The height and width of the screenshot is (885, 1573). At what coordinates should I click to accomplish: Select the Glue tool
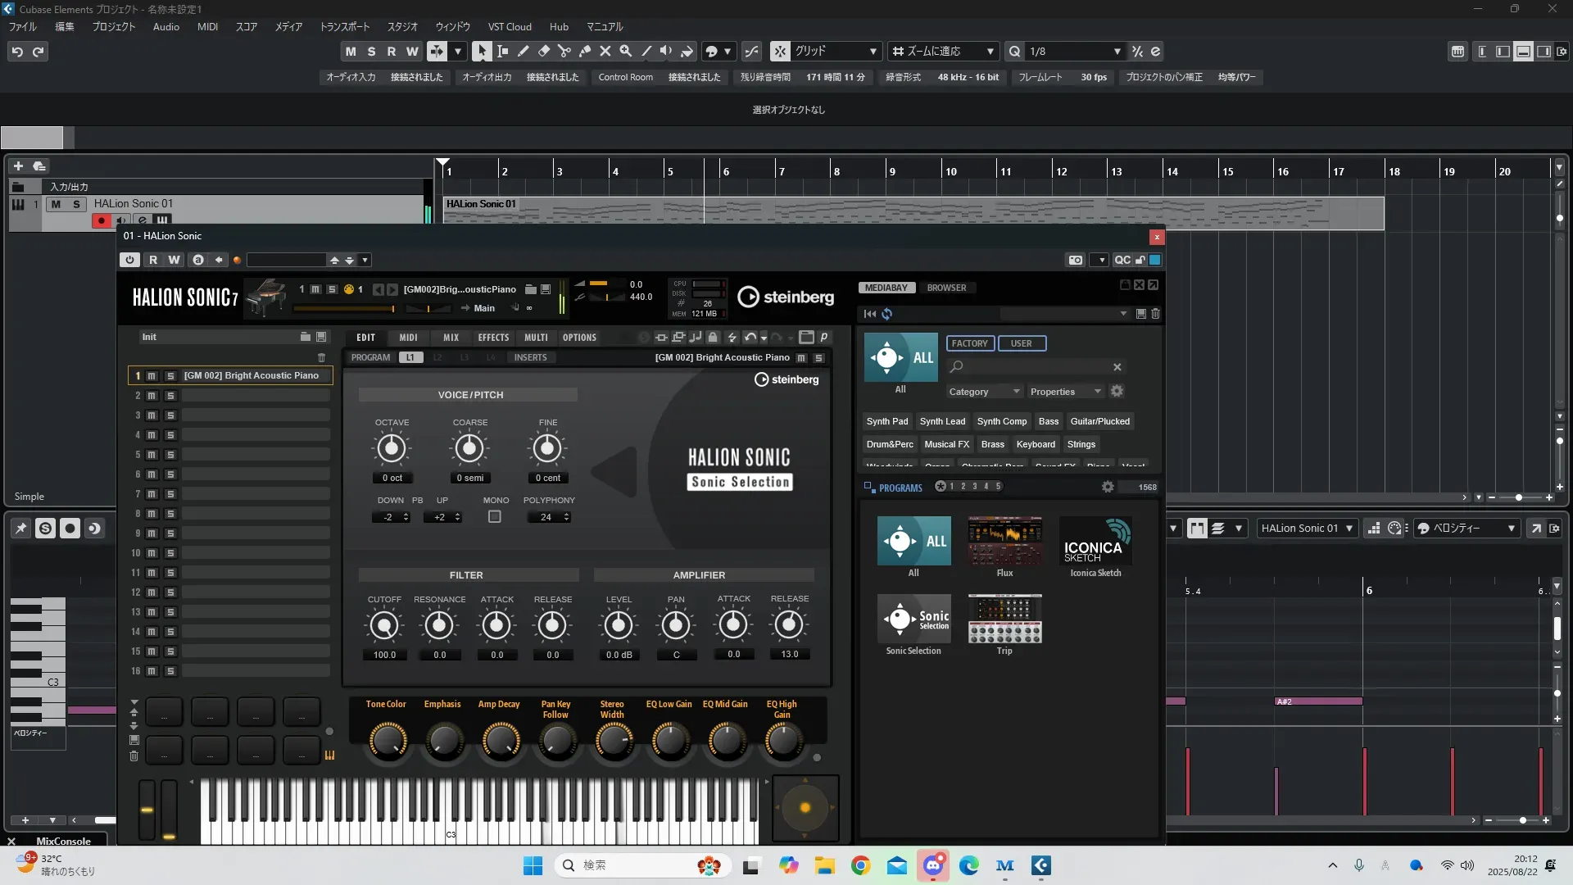point(584,51)
